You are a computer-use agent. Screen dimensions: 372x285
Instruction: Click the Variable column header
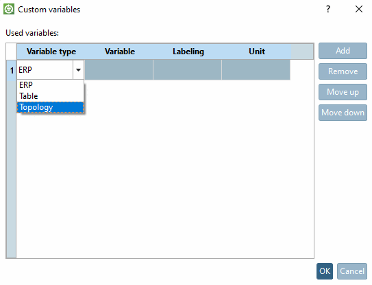(120, 52)
